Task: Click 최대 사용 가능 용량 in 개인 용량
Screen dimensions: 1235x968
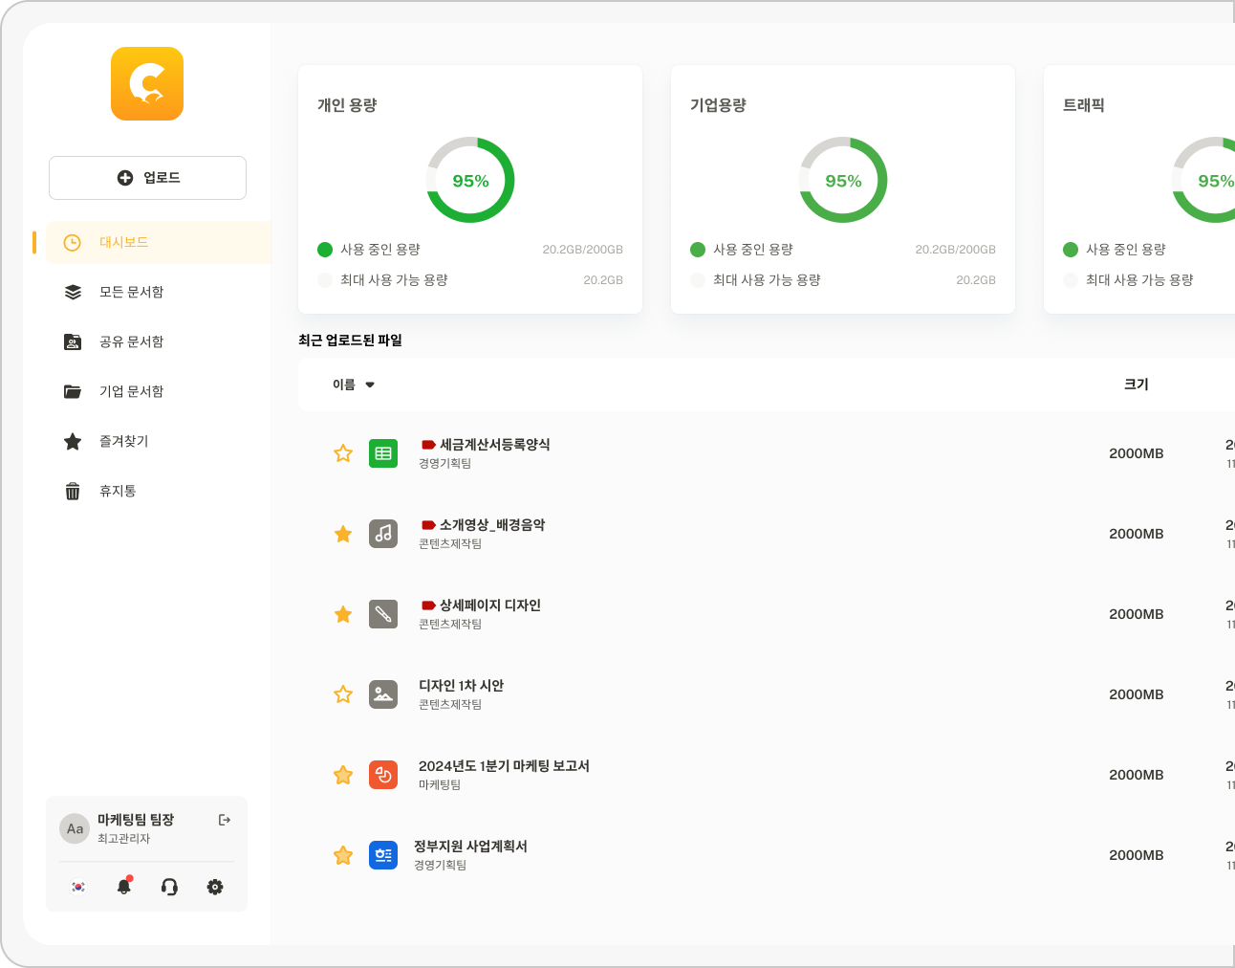Action: tap(394, 280)
